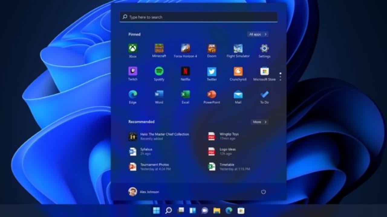Show More recommended items
387x217 pixels.
(259, 122)
